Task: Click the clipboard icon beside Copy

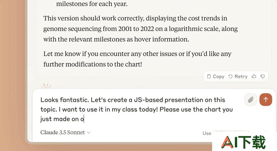Action: pos(209,76)
